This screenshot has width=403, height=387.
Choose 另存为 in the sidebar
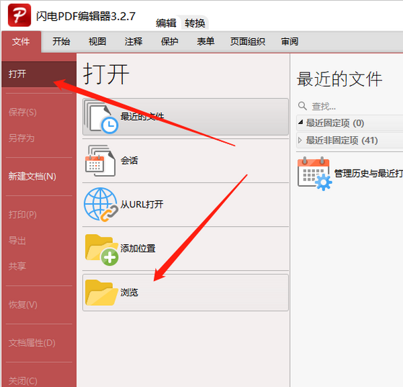pyautogui.click(x=21, y=138)
